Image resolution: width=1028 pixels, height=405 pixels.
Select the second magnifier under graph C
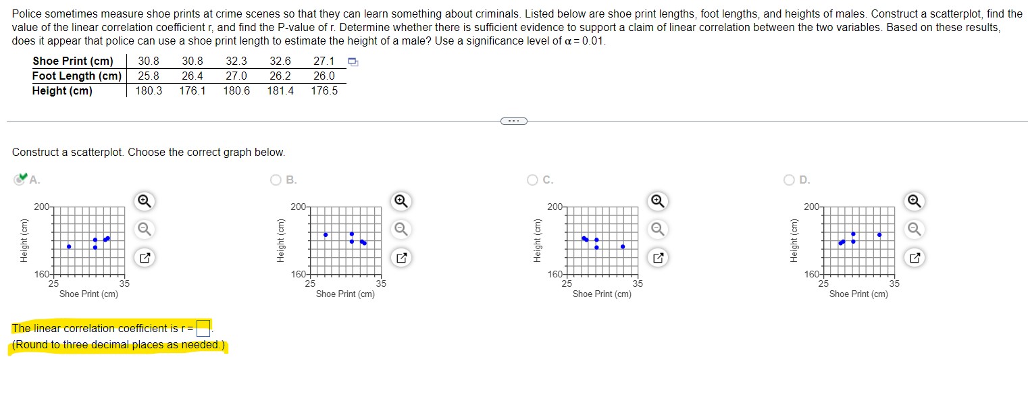pyautogui.click(x=658, y=230)
